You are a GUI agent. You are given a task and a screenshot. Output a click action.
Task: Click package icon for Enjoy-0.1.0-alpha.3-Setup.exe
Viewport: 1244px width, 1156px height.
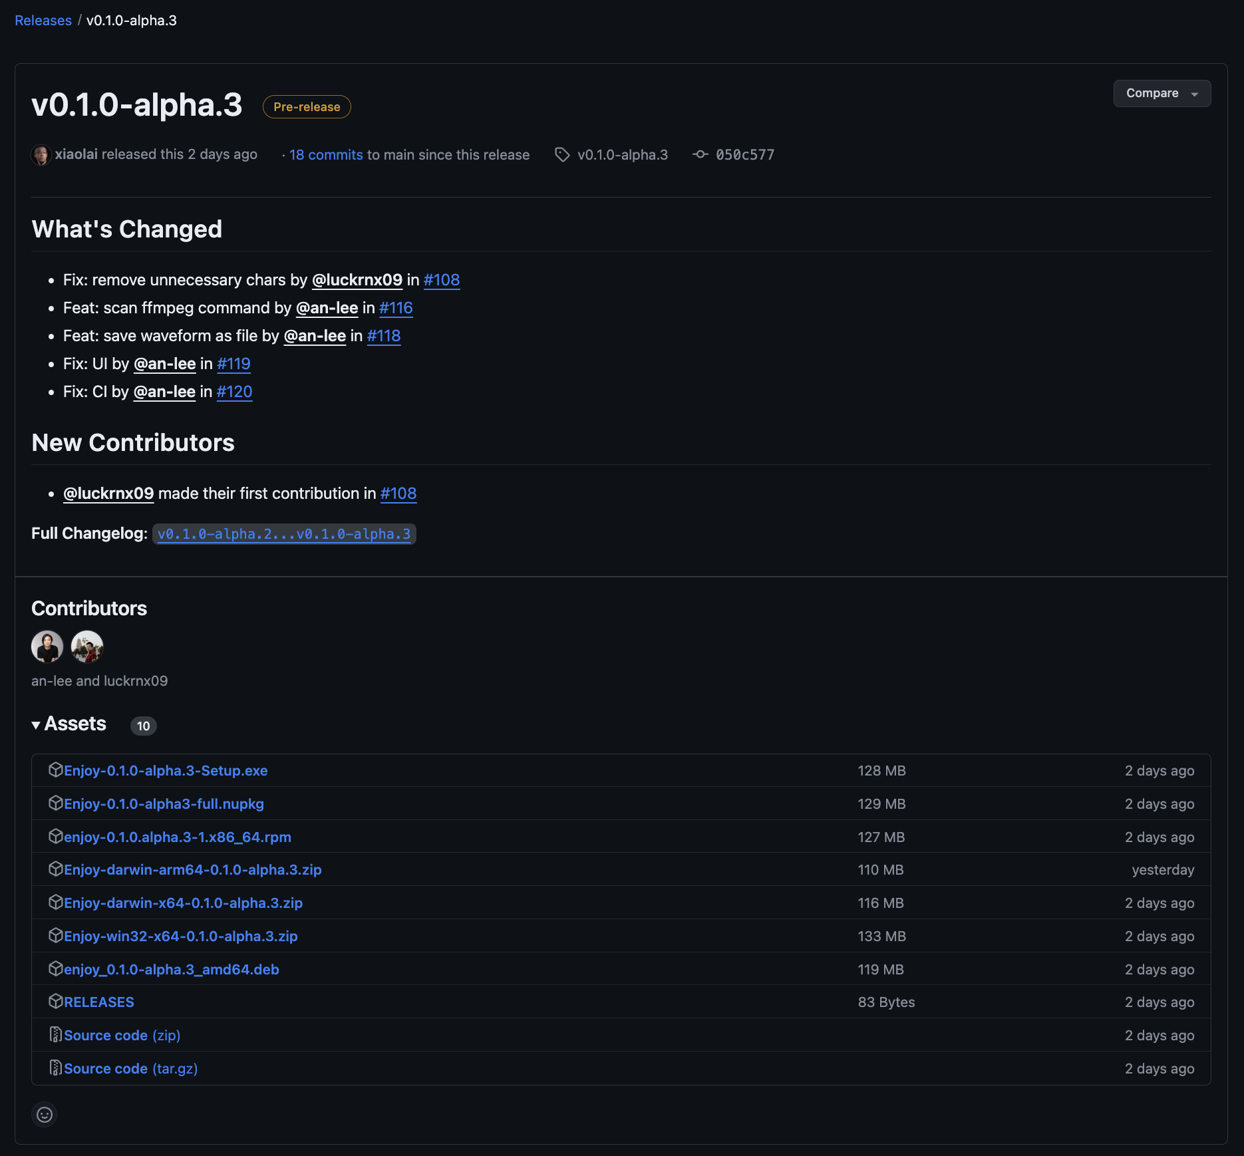(56, 770)
